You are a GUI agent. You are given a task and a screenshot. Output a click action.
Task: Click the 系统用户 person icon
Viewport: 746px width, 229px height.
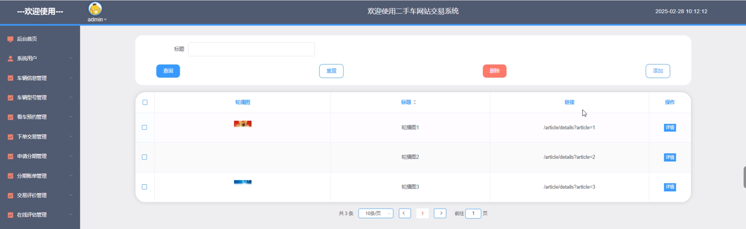[x=10, y=59]
